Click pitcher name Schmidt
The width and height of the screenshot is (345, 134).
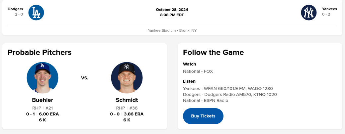127,100
